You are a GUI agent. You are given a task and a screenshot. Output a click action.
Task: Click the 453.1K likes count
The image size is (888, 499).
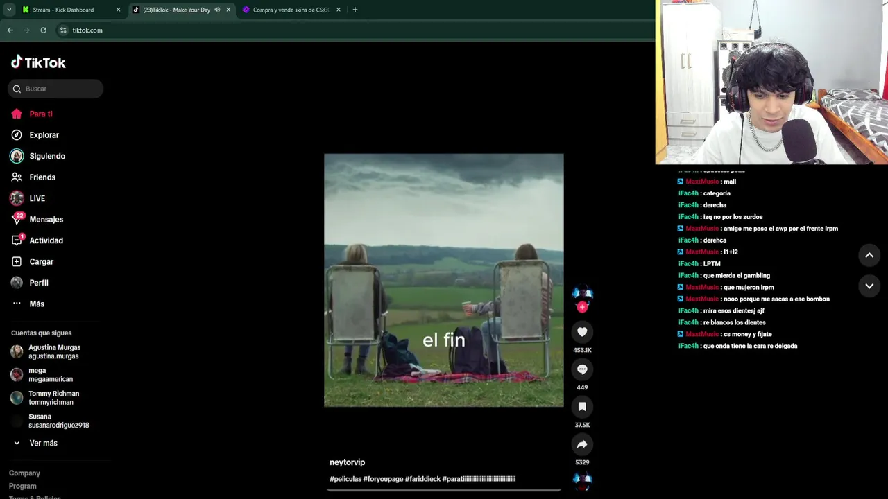click(x=582, y=350)
